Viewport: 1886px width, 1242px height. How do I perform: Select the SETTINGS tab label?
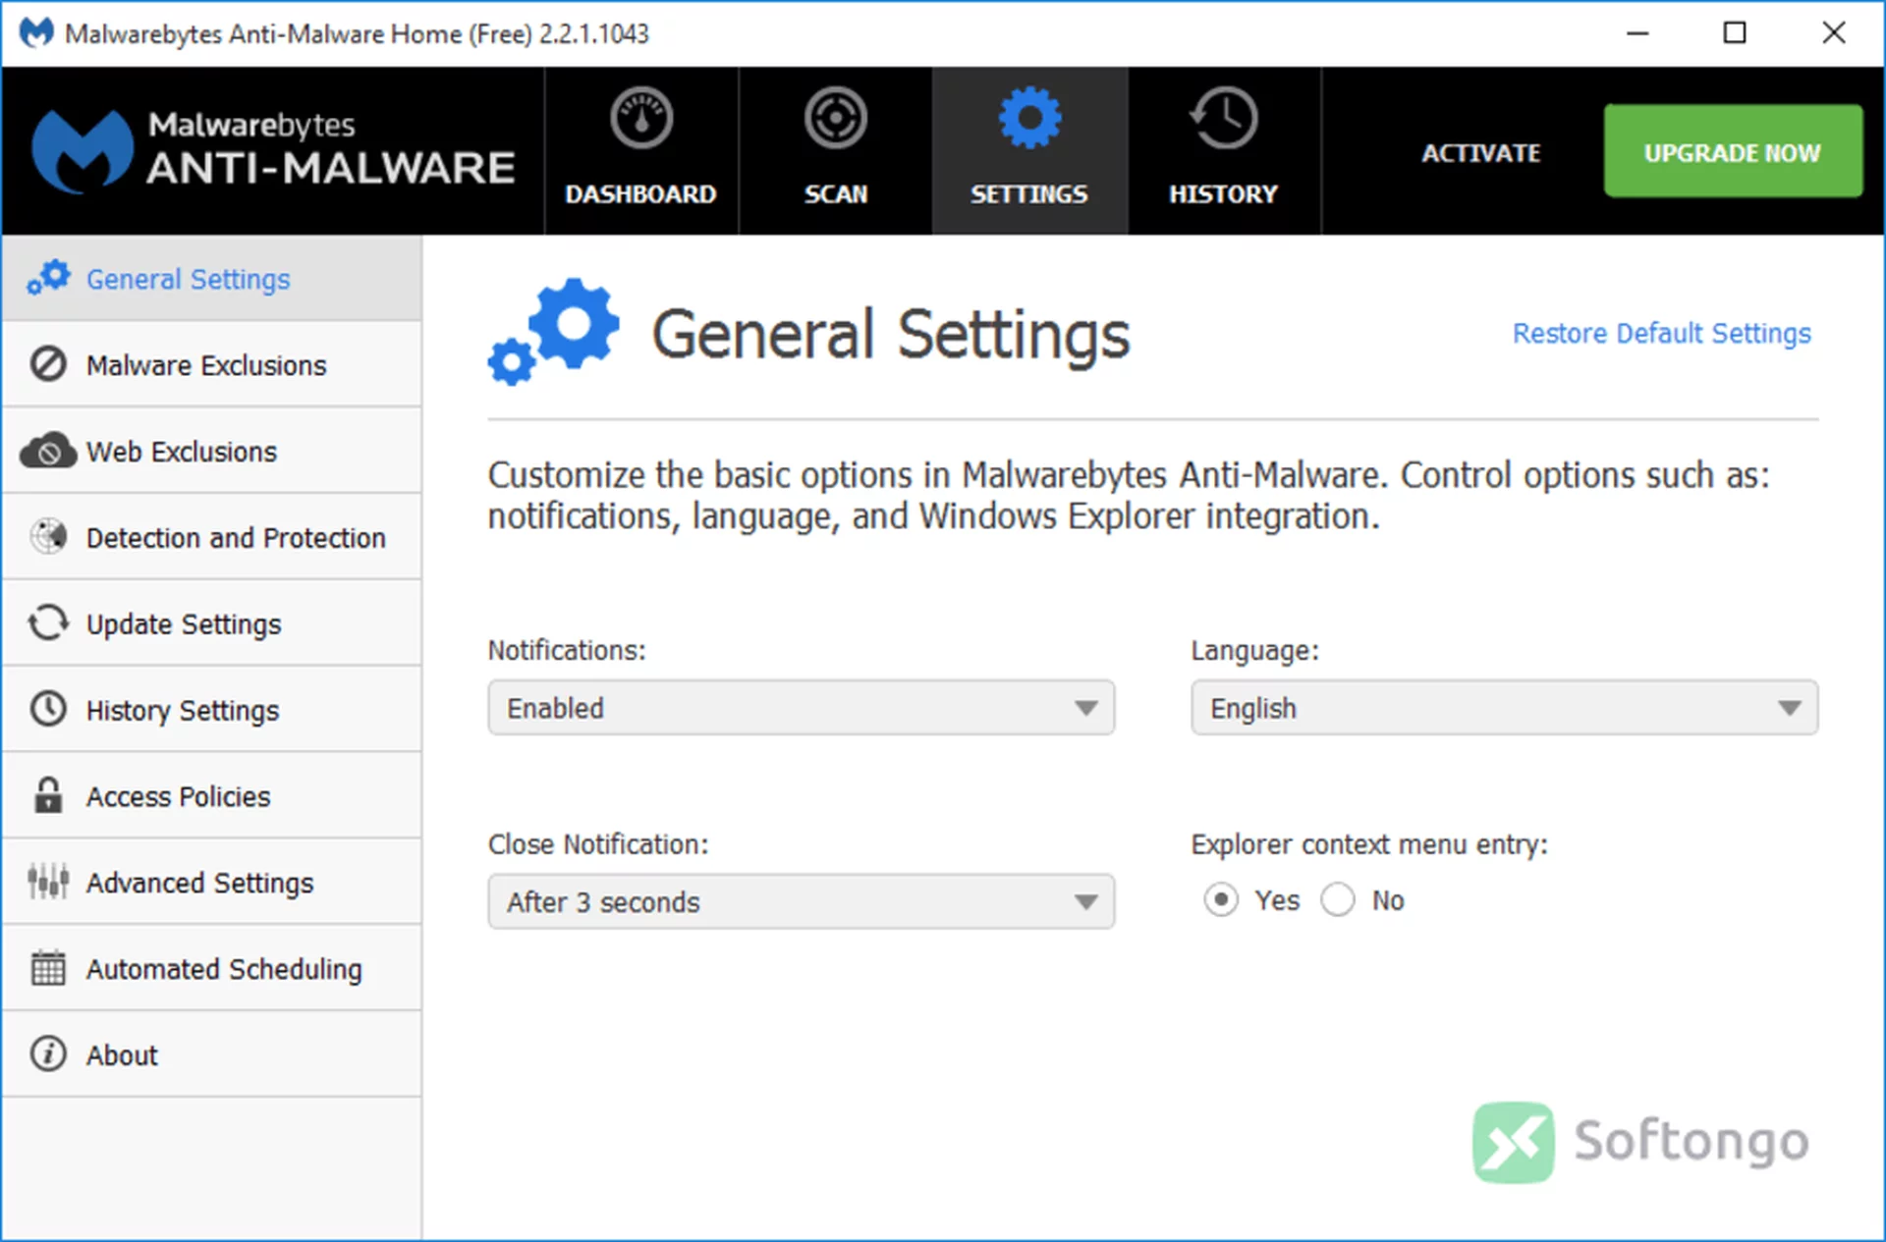(x=1029, y=194)
